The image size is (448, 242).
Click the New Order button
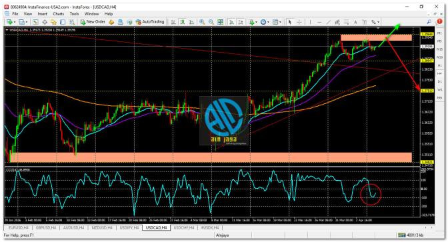(x=93, y=22)
